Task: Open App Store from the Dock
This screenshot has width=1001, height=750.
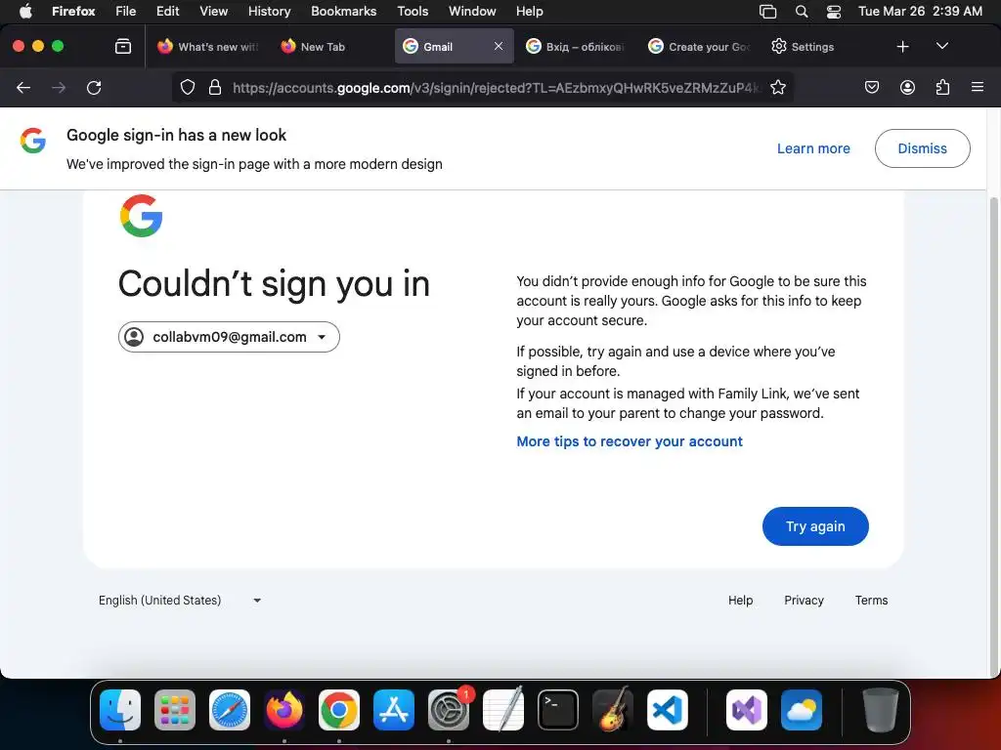Action: click(394, 710)
